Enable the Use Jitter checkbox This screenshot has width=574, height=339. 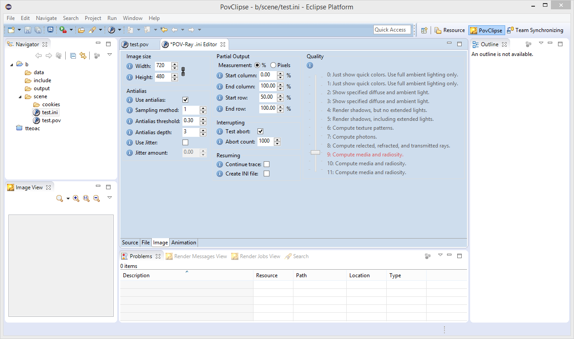tap(185, 143)
